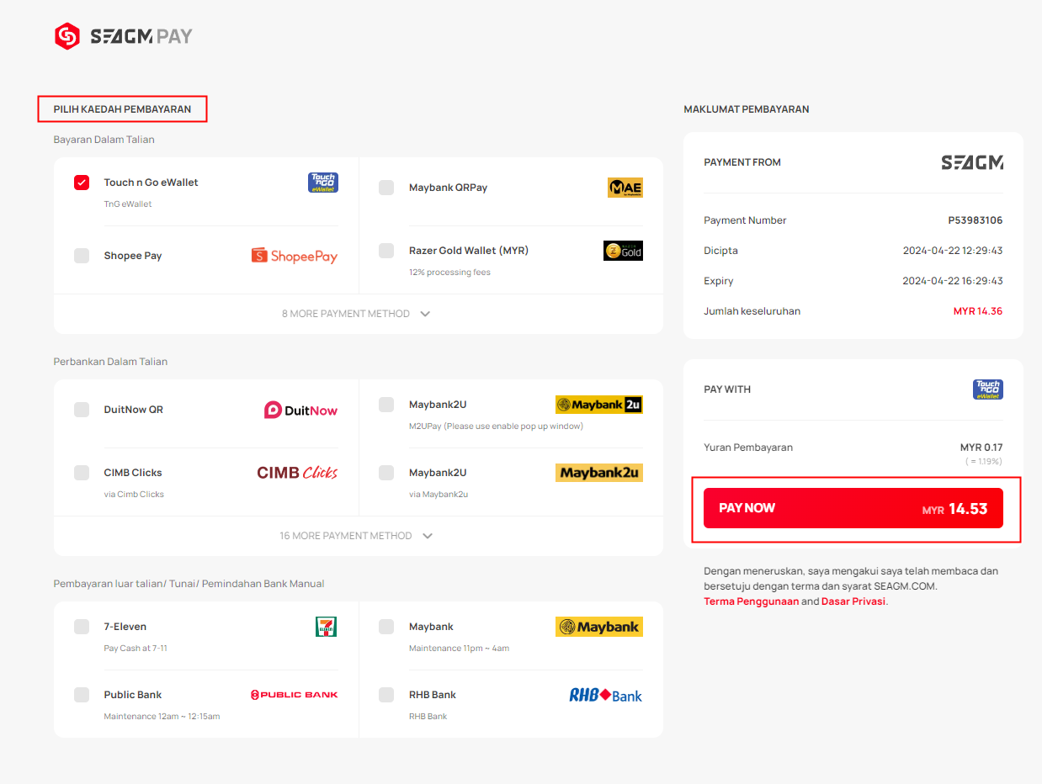
Task: Expand 8 more payment methods
Action: coord(357,314)
